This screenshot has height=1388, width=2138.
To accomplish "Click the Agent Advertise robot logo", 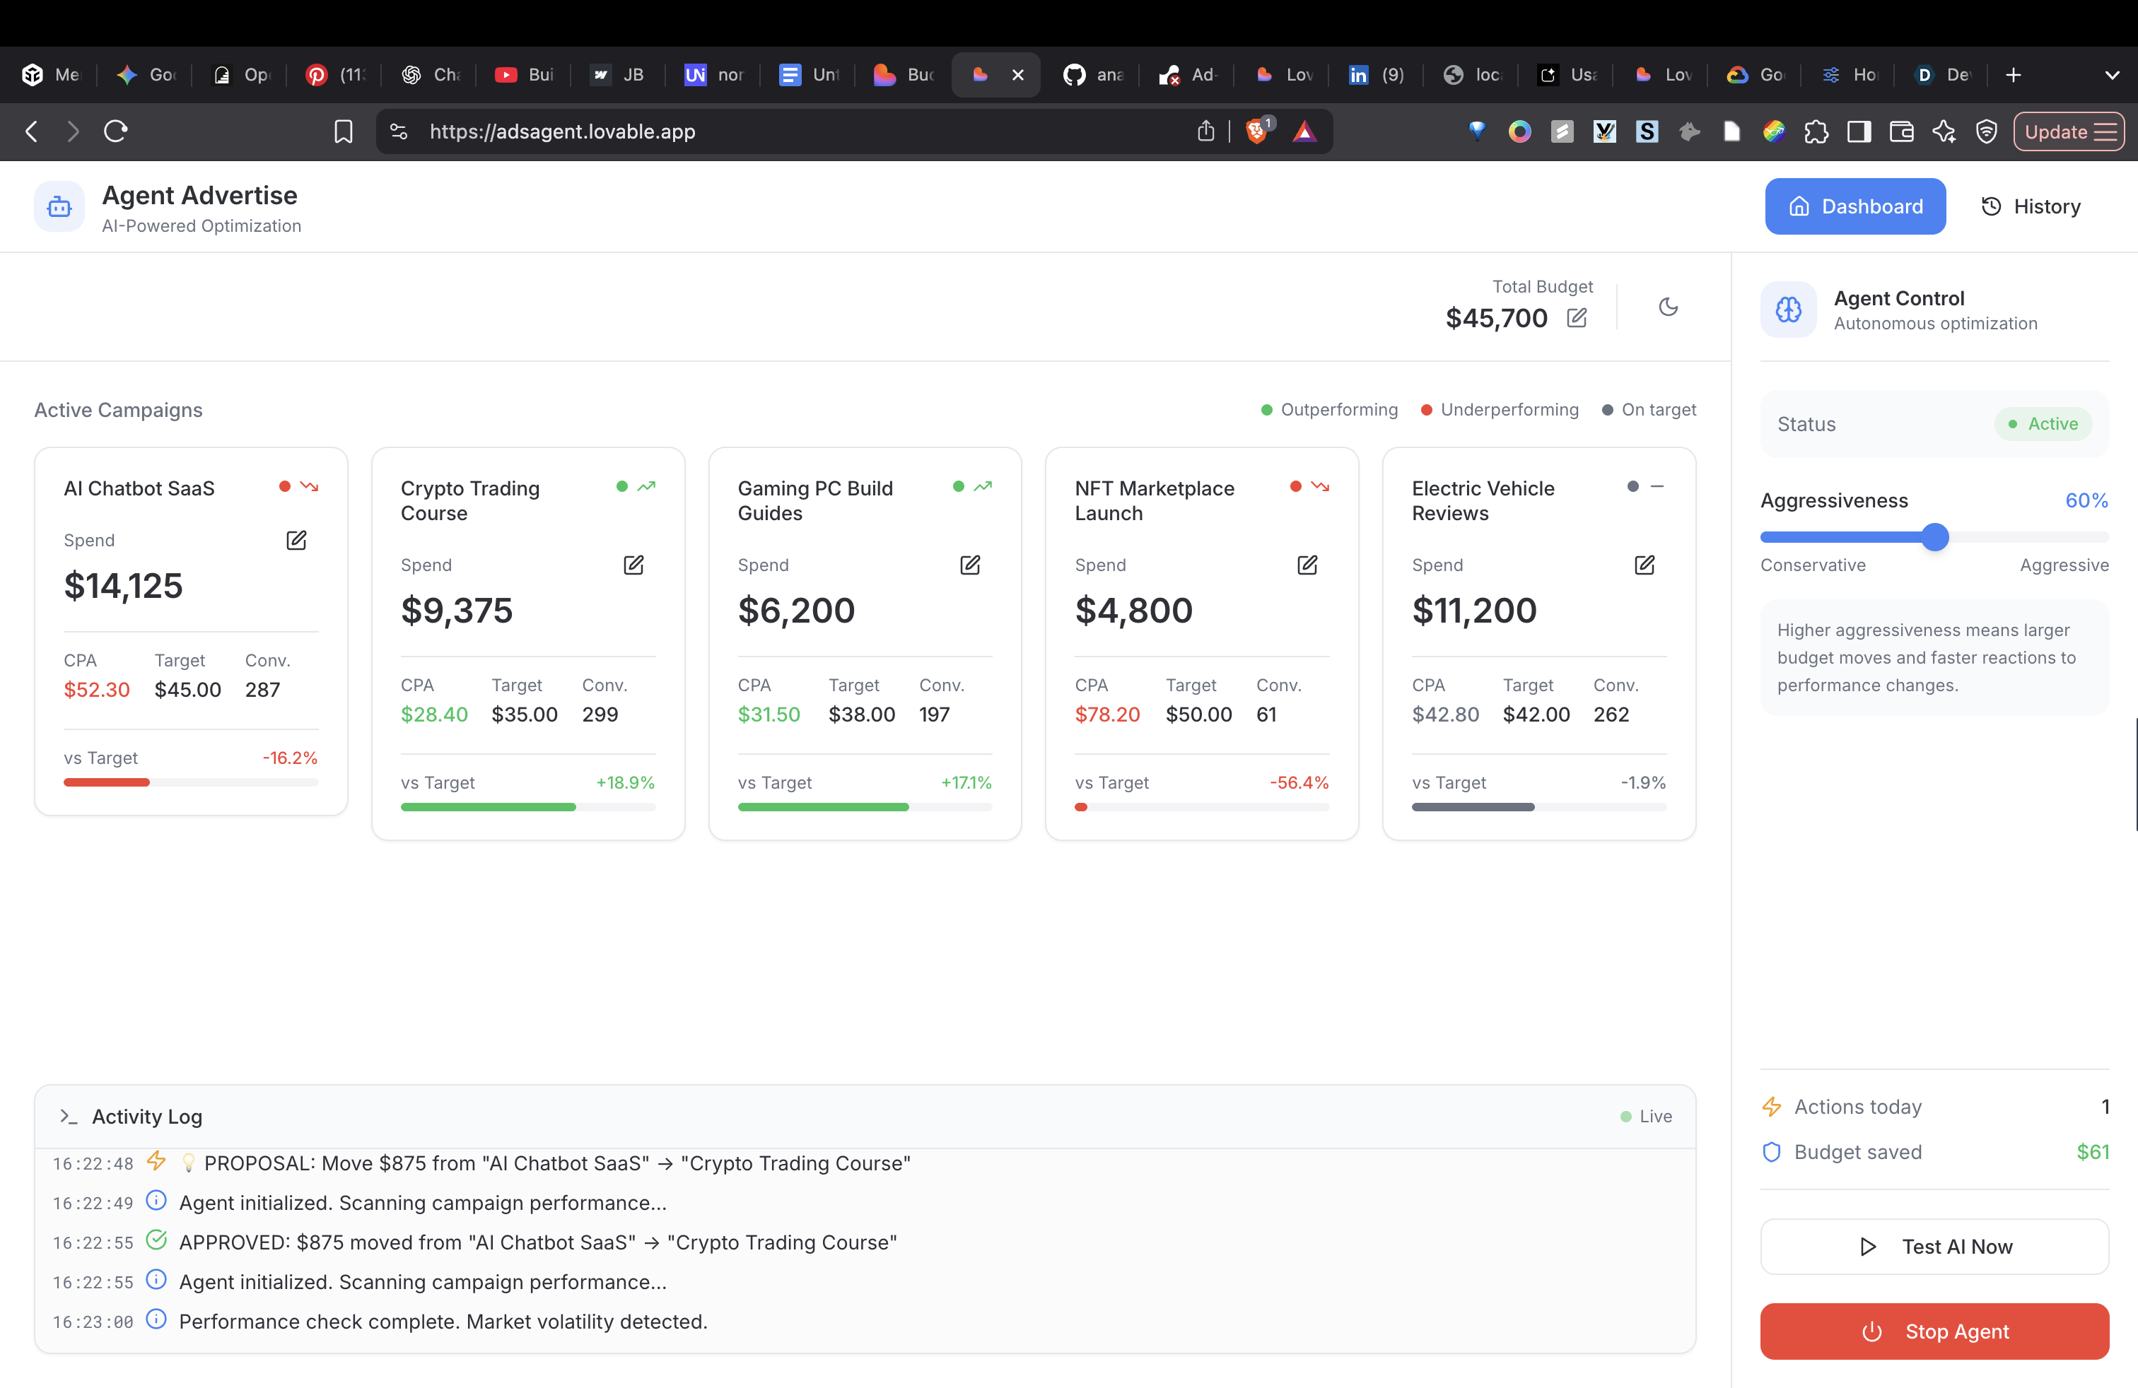I will [59, 207].
